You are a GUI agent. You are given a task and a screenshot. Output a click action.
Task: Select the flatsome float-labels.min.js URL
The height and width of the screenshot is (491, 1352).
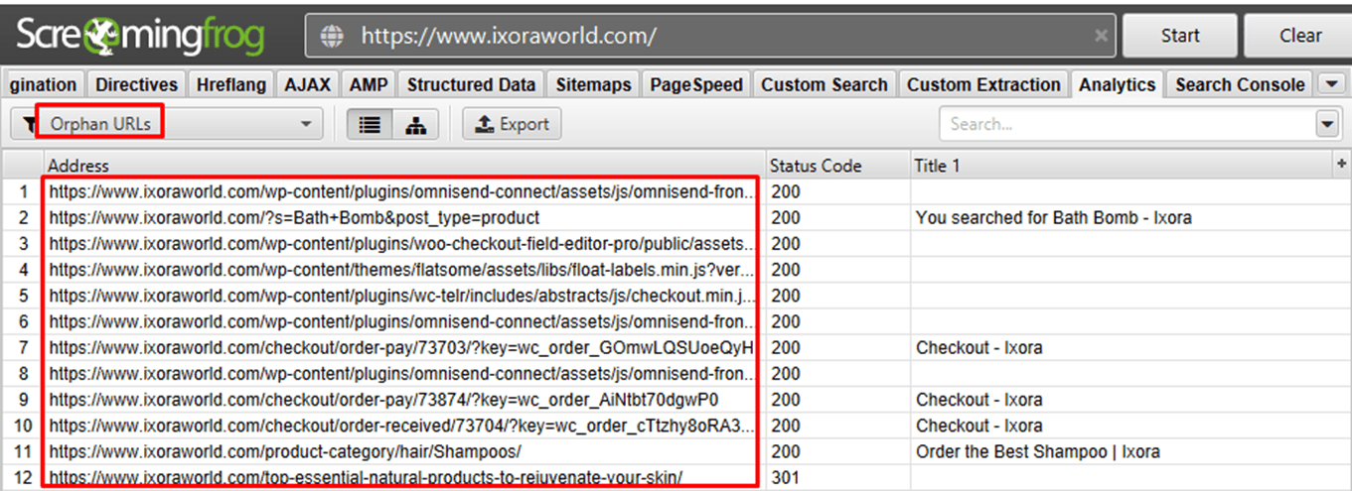point(401,270)
